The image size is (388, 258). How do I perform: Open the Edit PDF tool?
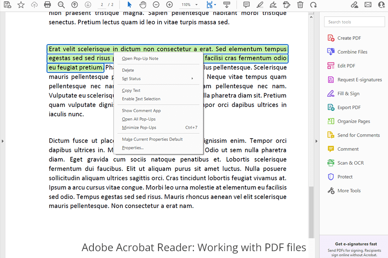[x=341, y=66]
